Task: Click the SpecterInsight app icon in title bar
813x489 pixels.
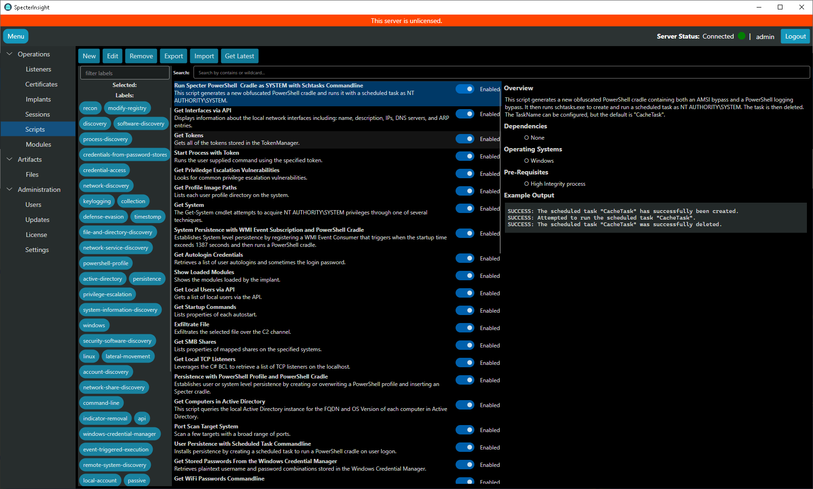Action: pyautogui.click(x=8, y=7)
